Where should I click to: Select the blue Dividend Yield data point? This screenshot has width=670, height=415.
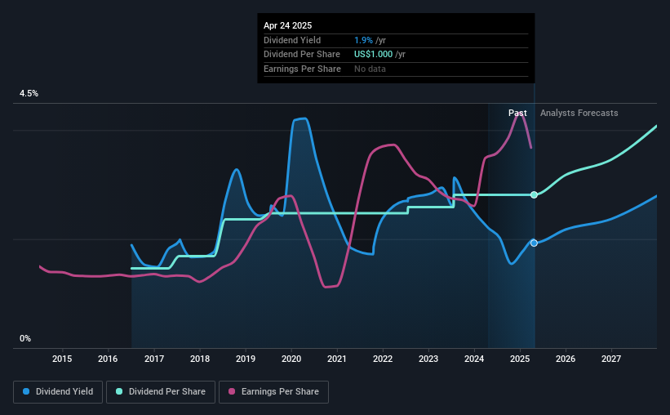534,243
